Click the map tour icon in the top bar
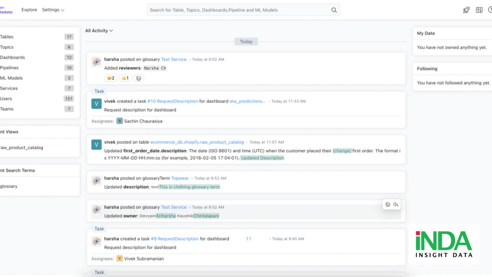Screen dimensions: 492x277 click(x=479, y=10)
